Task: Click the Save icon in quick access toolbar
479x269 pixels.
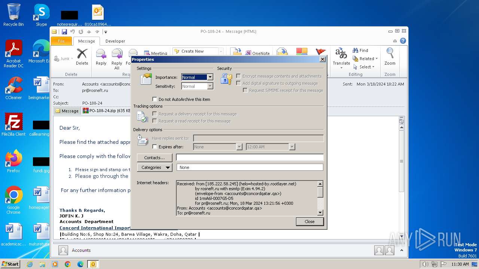Action: 64,32
